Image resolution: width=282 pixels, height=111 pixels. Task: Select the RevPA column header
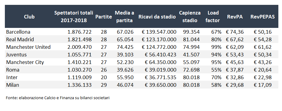pos(235,17)
